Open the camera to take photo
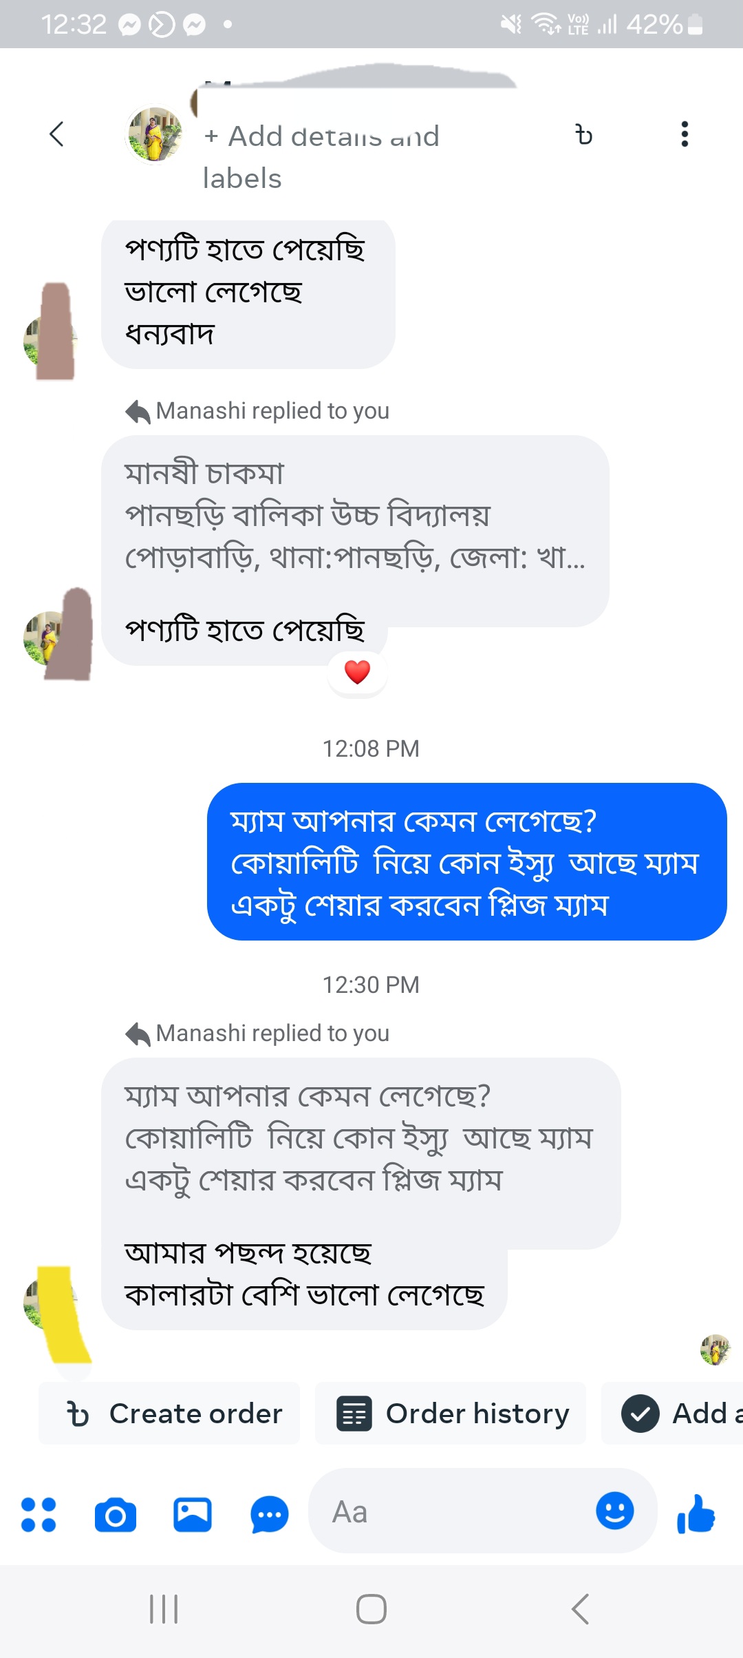Screen dimensions: 743x1658 [x=115, y=1514]
